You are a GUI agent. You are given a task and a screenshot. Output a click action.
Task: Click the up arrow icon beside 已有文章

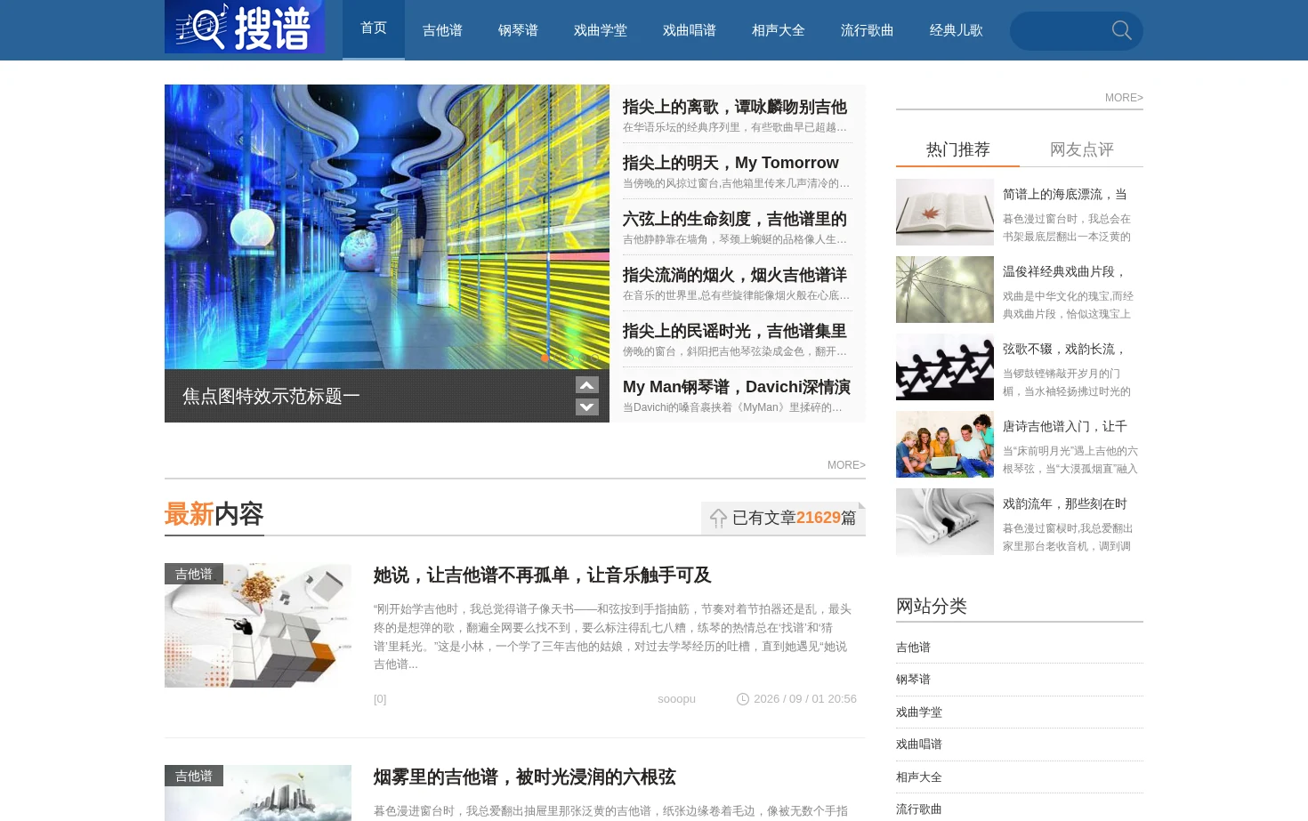click(x=718, y=519)
